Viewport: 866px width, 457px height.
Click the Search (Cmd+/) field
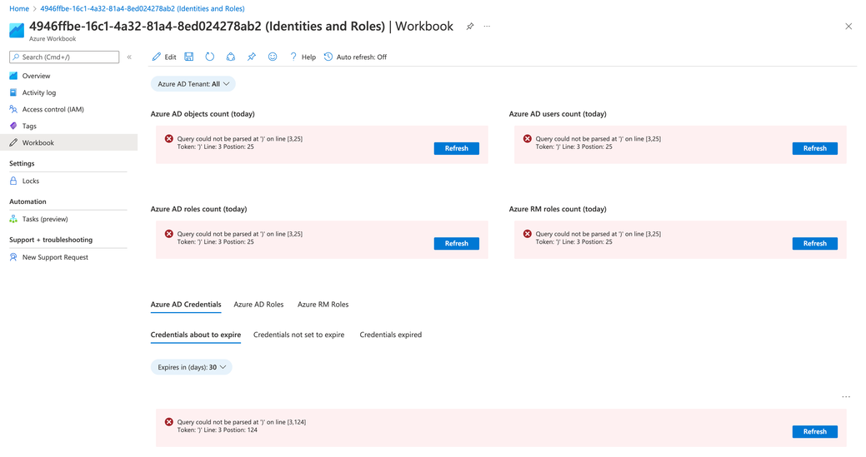[64, 57]
